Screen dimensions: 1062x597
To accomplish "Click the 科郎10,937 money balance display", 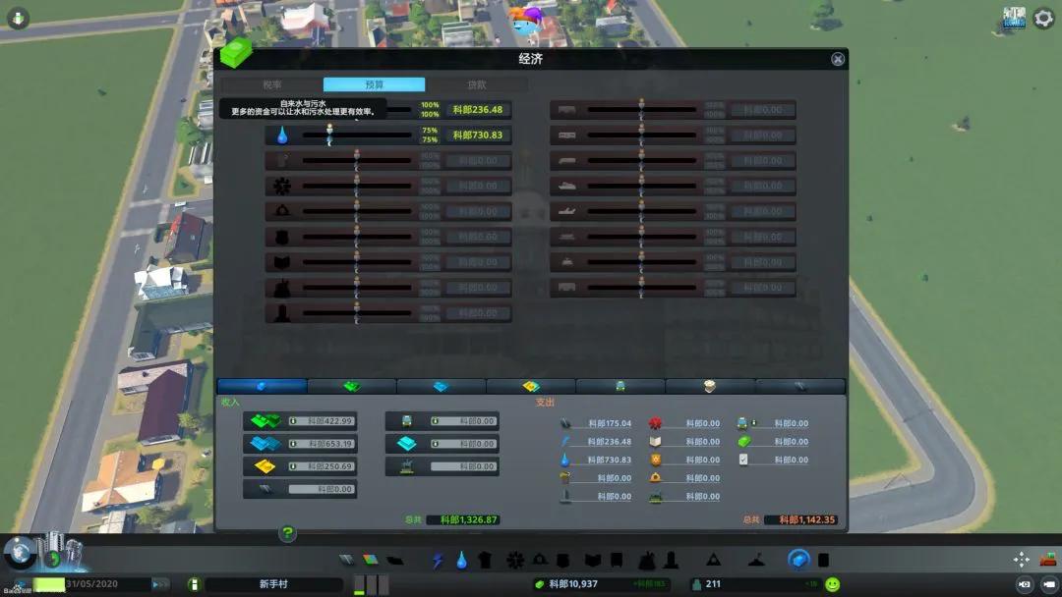I will 573,584.
